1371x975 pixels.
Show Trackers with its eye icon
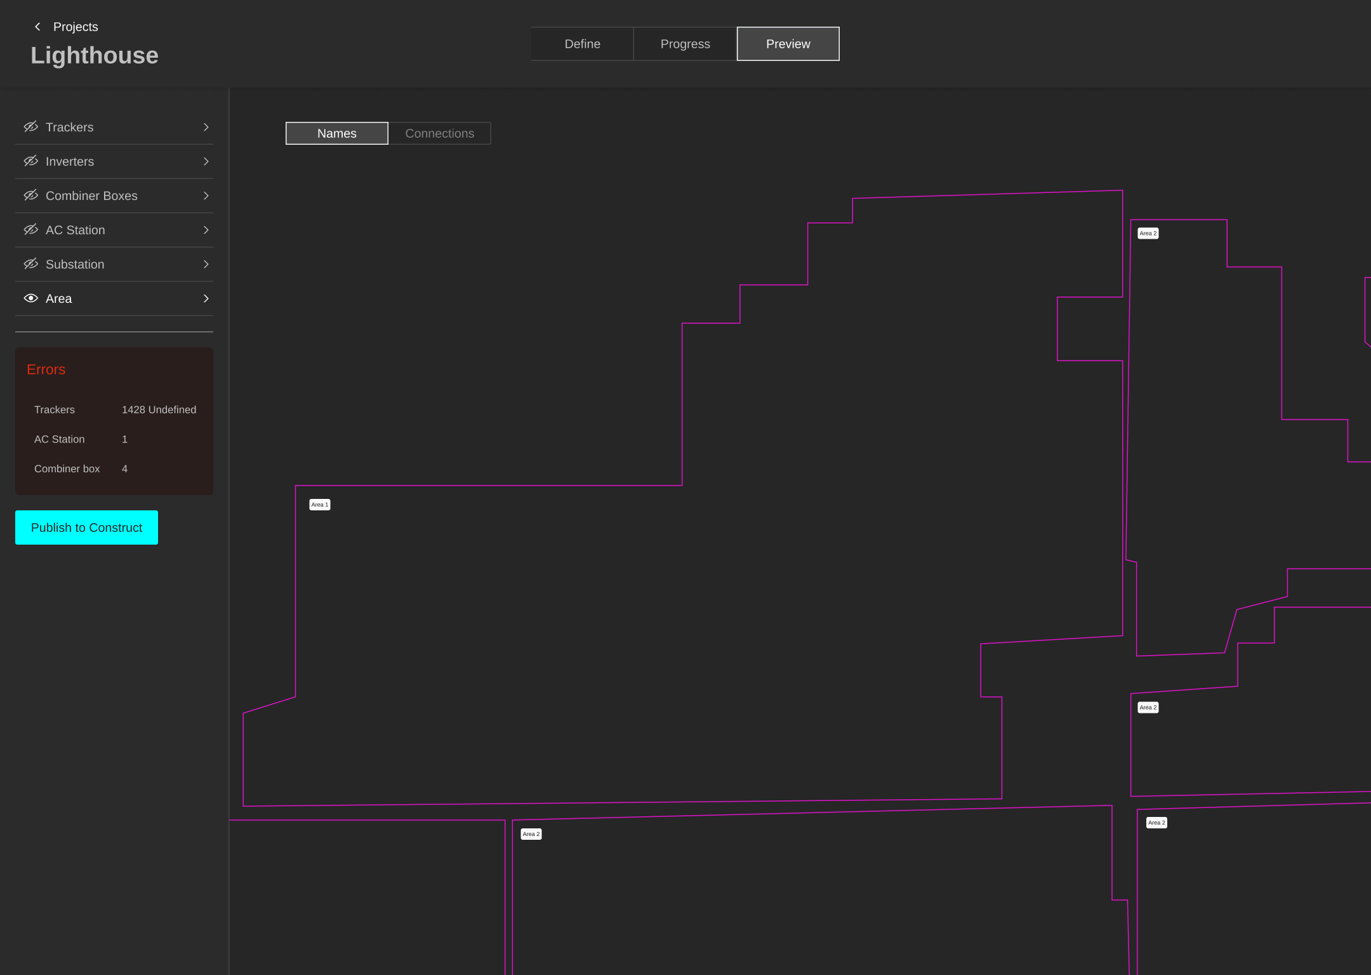click(30, 127)
